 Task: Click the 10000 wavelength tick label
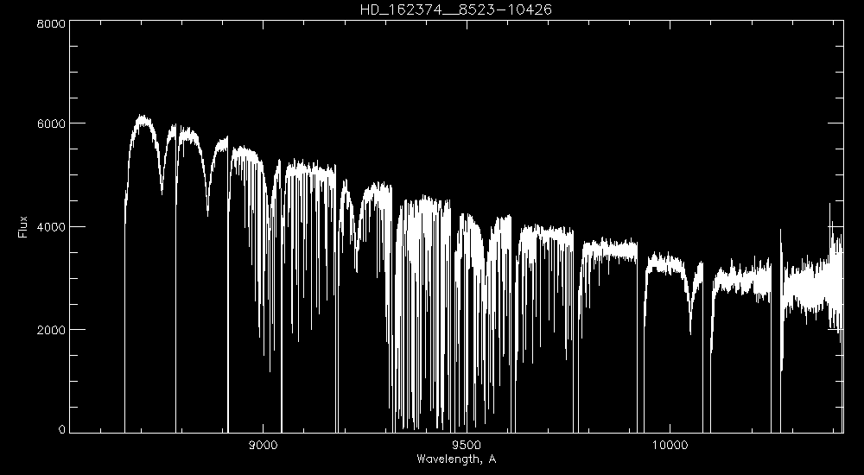click(670, 446)
